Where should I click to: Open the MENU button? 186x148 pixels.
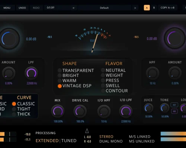[x=7, y=8]
